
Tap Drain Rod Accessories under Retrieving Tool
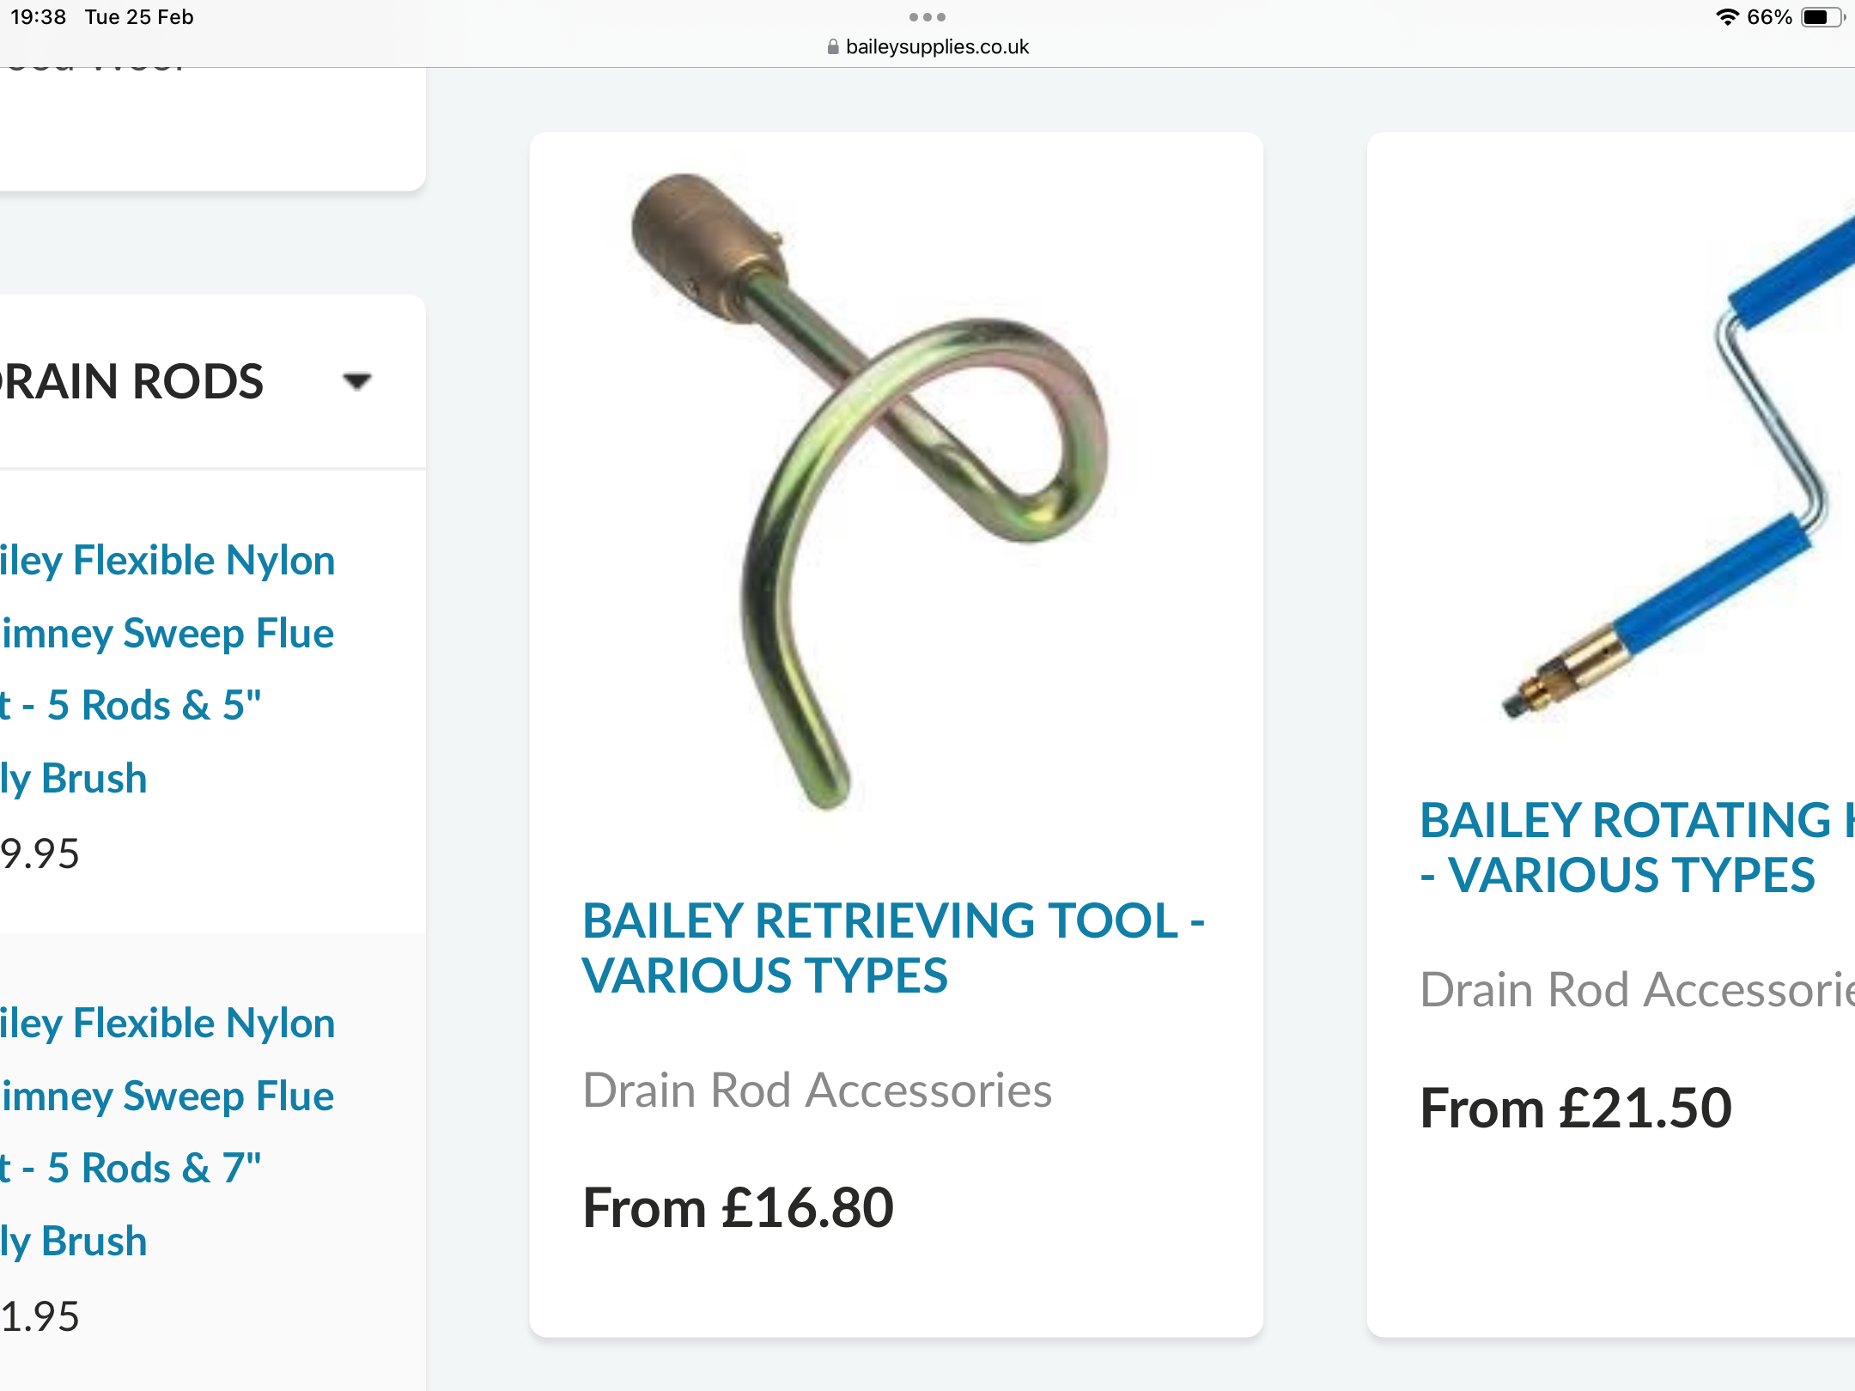click(x=817, y=1090)
